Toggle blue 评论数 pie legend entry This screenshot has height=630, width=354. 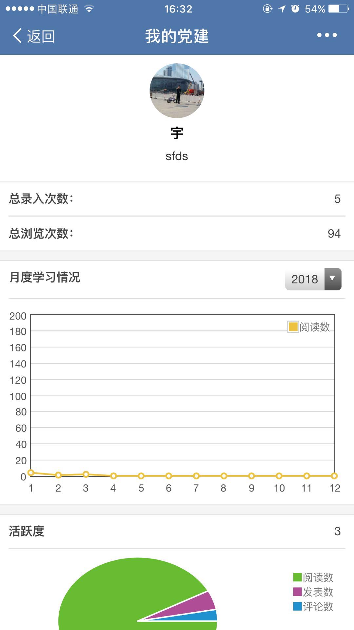click(313, 606)
